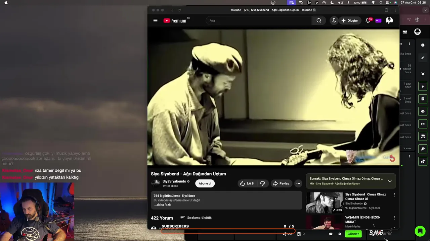Open the YouTube account avatar menu
This screenshot has width=430, height=241.
pyautogui.click(x=389, y=20)
